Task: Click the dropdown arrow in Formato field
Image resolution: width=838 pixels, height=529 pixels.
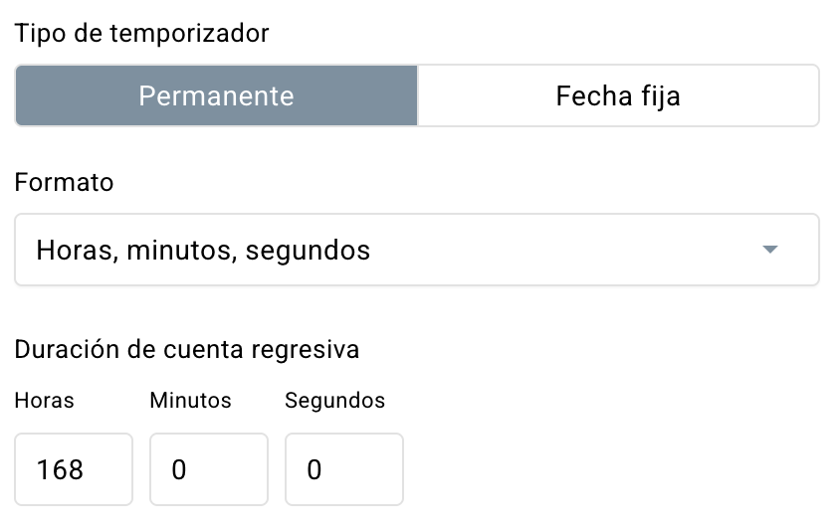Action: tap(769, 250)
